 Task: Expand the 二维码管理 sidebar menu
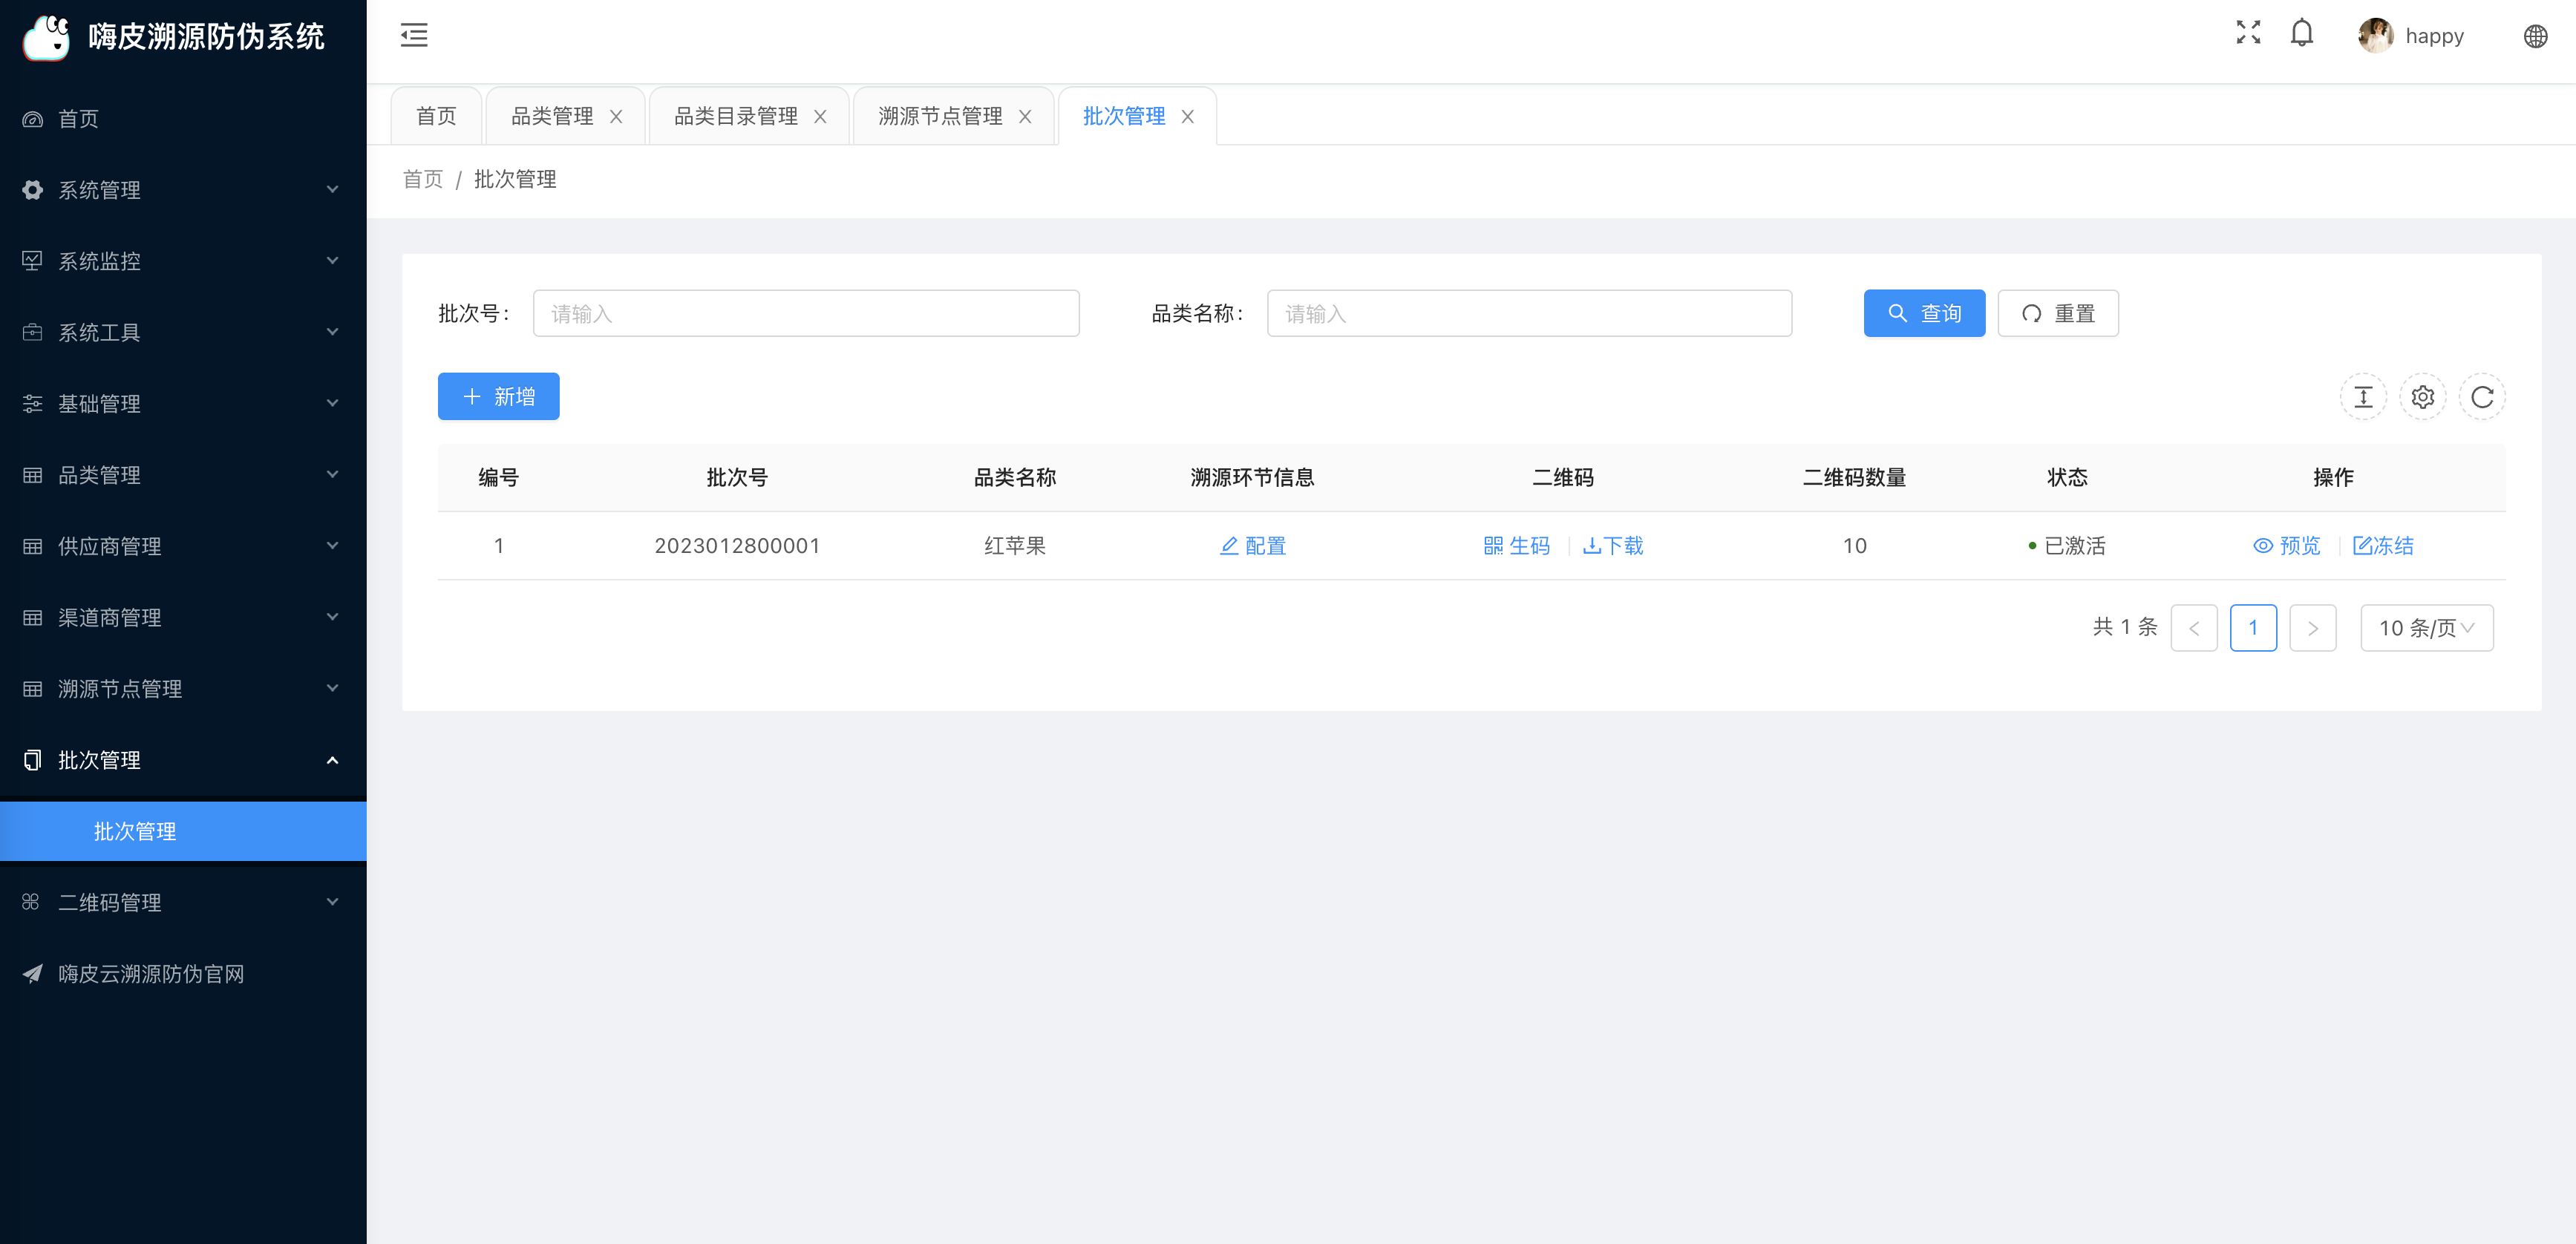[183, 902]
